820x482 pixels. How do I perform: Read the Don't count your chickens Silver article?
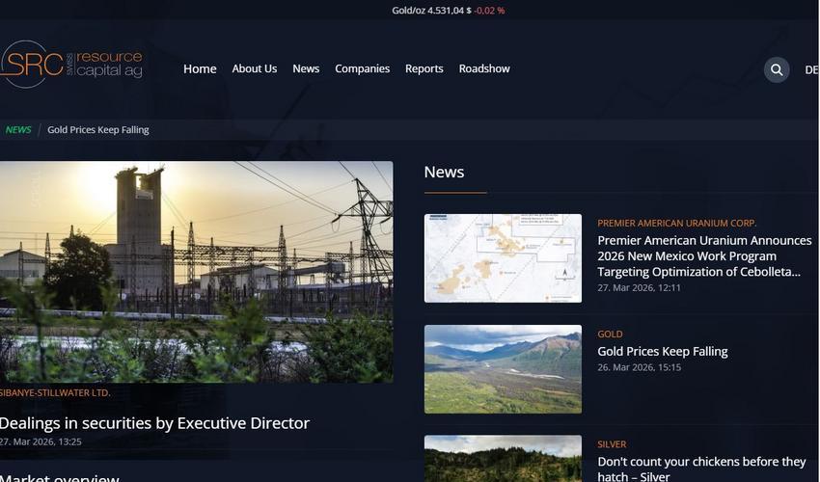tap(701, 469)
